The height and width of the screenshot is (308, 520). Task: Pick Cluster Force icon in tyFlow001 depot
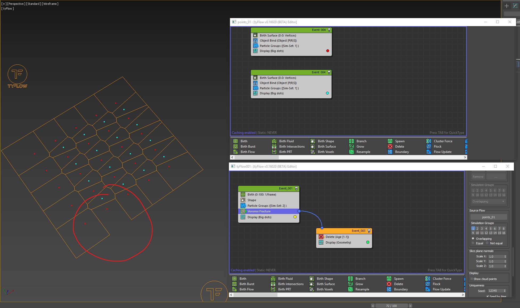click(428, 279)
